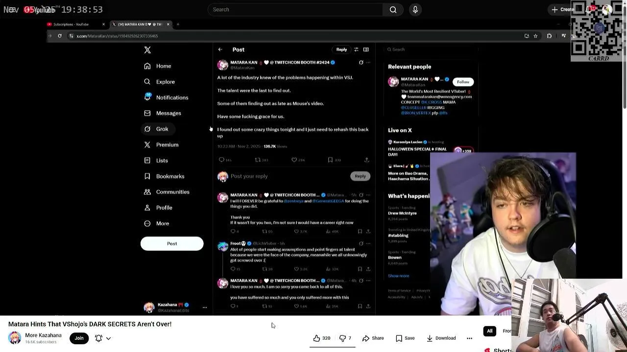This screenshot has width=627, height=352.
Task: Bookmark page with address bar star
Action: coord(535,36)
